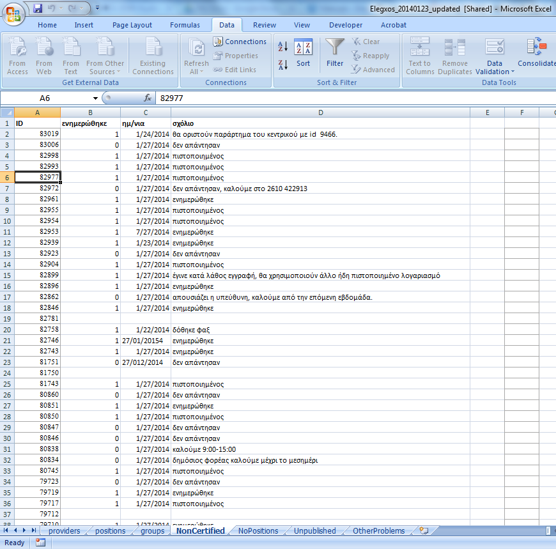Screen dimensions: 556x549
Task: Open Advanced filter options
Action: (373, 70)
